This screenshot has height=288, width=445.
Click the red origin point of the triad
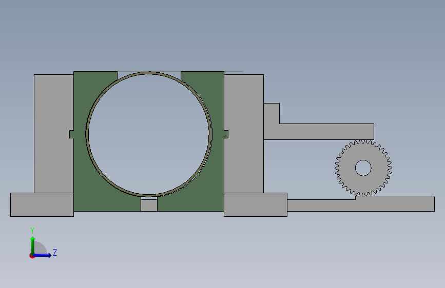tap(32, 256)
